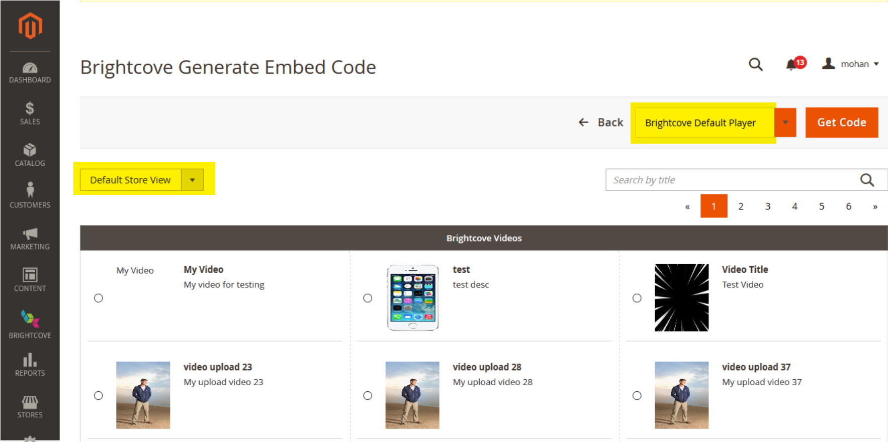
Task: Click the video upload 23 thumbnail
Action: pos(143,395)
